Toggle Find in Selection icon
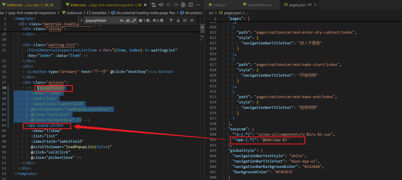This screenshot has width=402, height=180. point(185,20)
